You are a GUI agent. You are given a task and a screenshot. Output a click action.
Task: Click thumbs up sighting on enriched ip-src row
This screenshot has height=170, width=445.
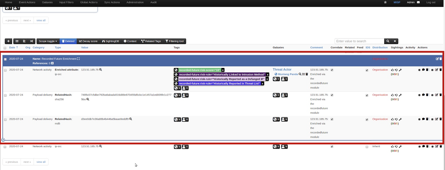point(392,70)
